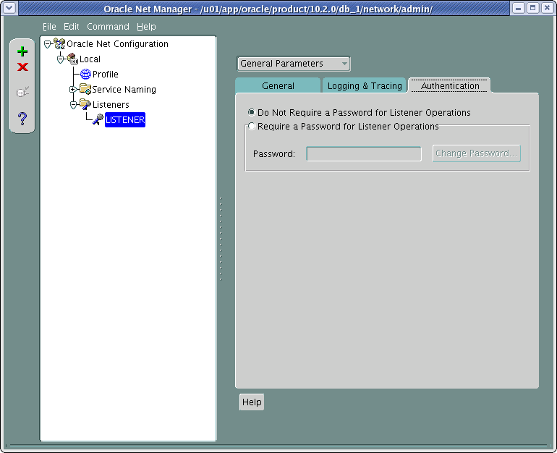The image size is (557, 453).
Task: Click the red X Delete icon
Action: point(22,67)
